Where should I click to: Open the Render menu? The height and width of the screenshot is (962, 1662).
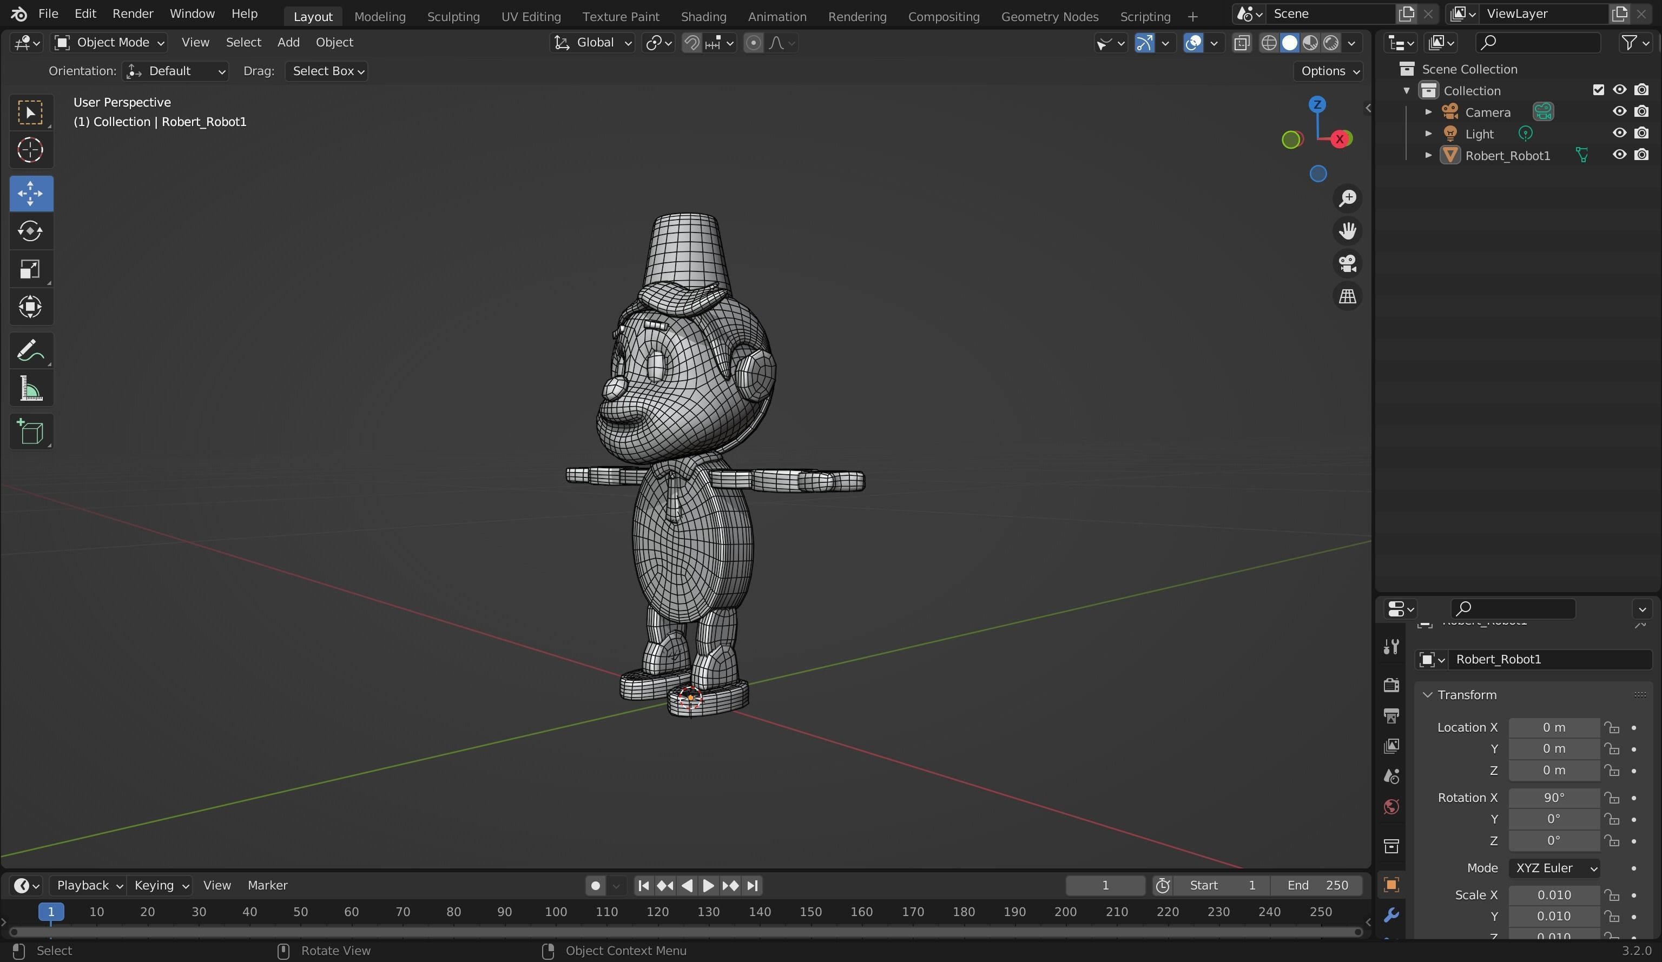click(x=133, y=14)
